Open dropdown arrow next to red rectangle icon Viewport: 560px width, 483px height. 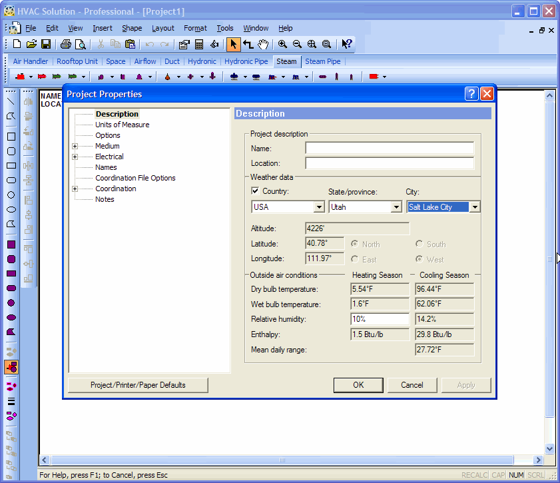pyautogui.click(x=384, y=77)
